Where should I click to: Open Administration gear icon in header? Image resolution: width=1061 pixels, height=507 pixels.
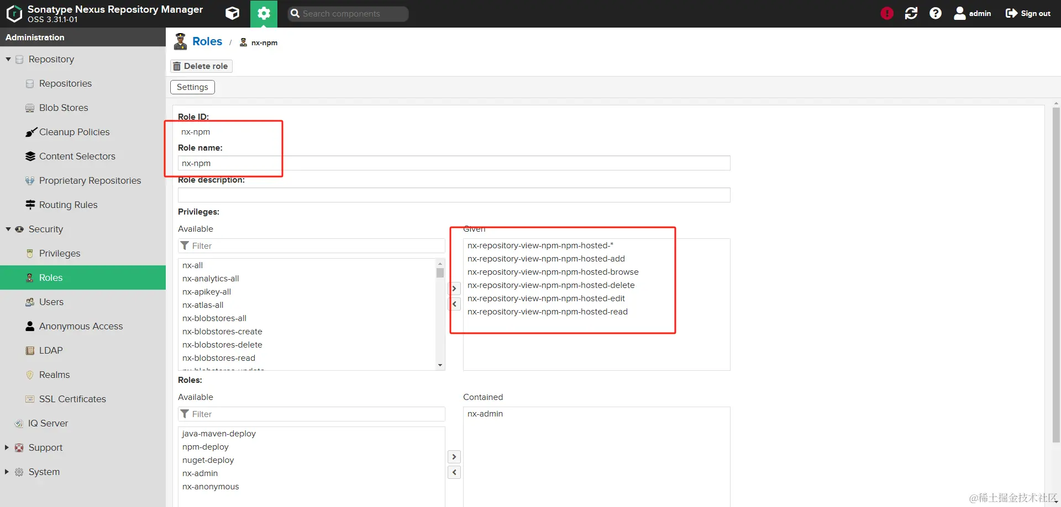(x=264, y=13)
